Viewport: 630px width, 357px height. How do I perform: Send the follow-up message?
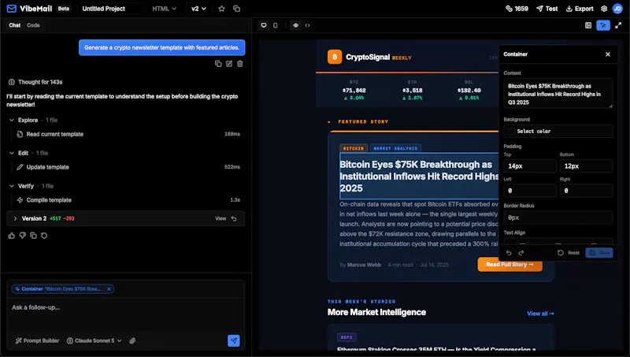(x=233, y=340)
